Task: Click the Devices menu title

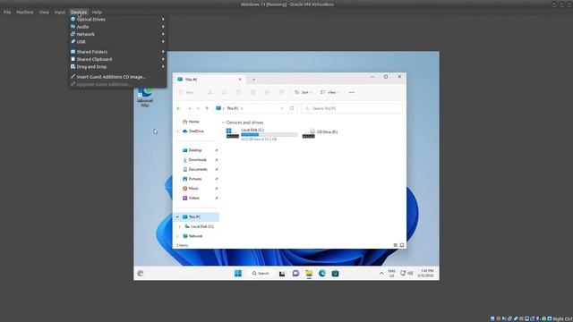Action: [79, 12]
